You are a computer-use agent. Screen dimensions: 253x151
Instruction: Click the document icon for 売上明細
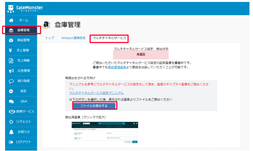[11, 61]
